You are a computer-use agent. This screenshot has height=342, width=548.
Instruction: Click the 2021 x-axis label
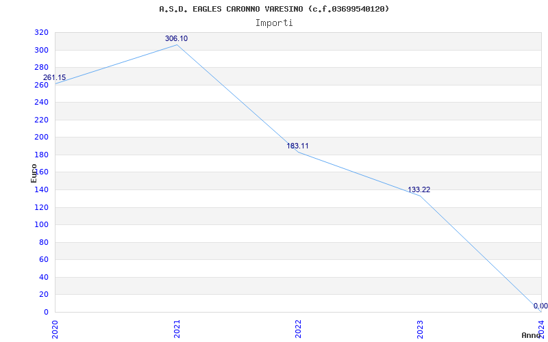click(177, 329)
